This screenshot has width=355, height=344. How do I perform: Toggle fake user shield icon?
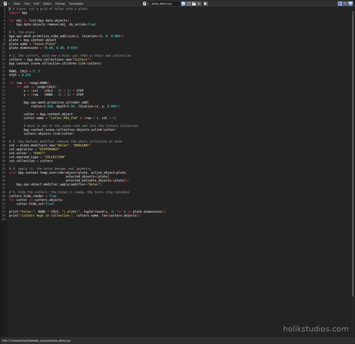(183, 4)
